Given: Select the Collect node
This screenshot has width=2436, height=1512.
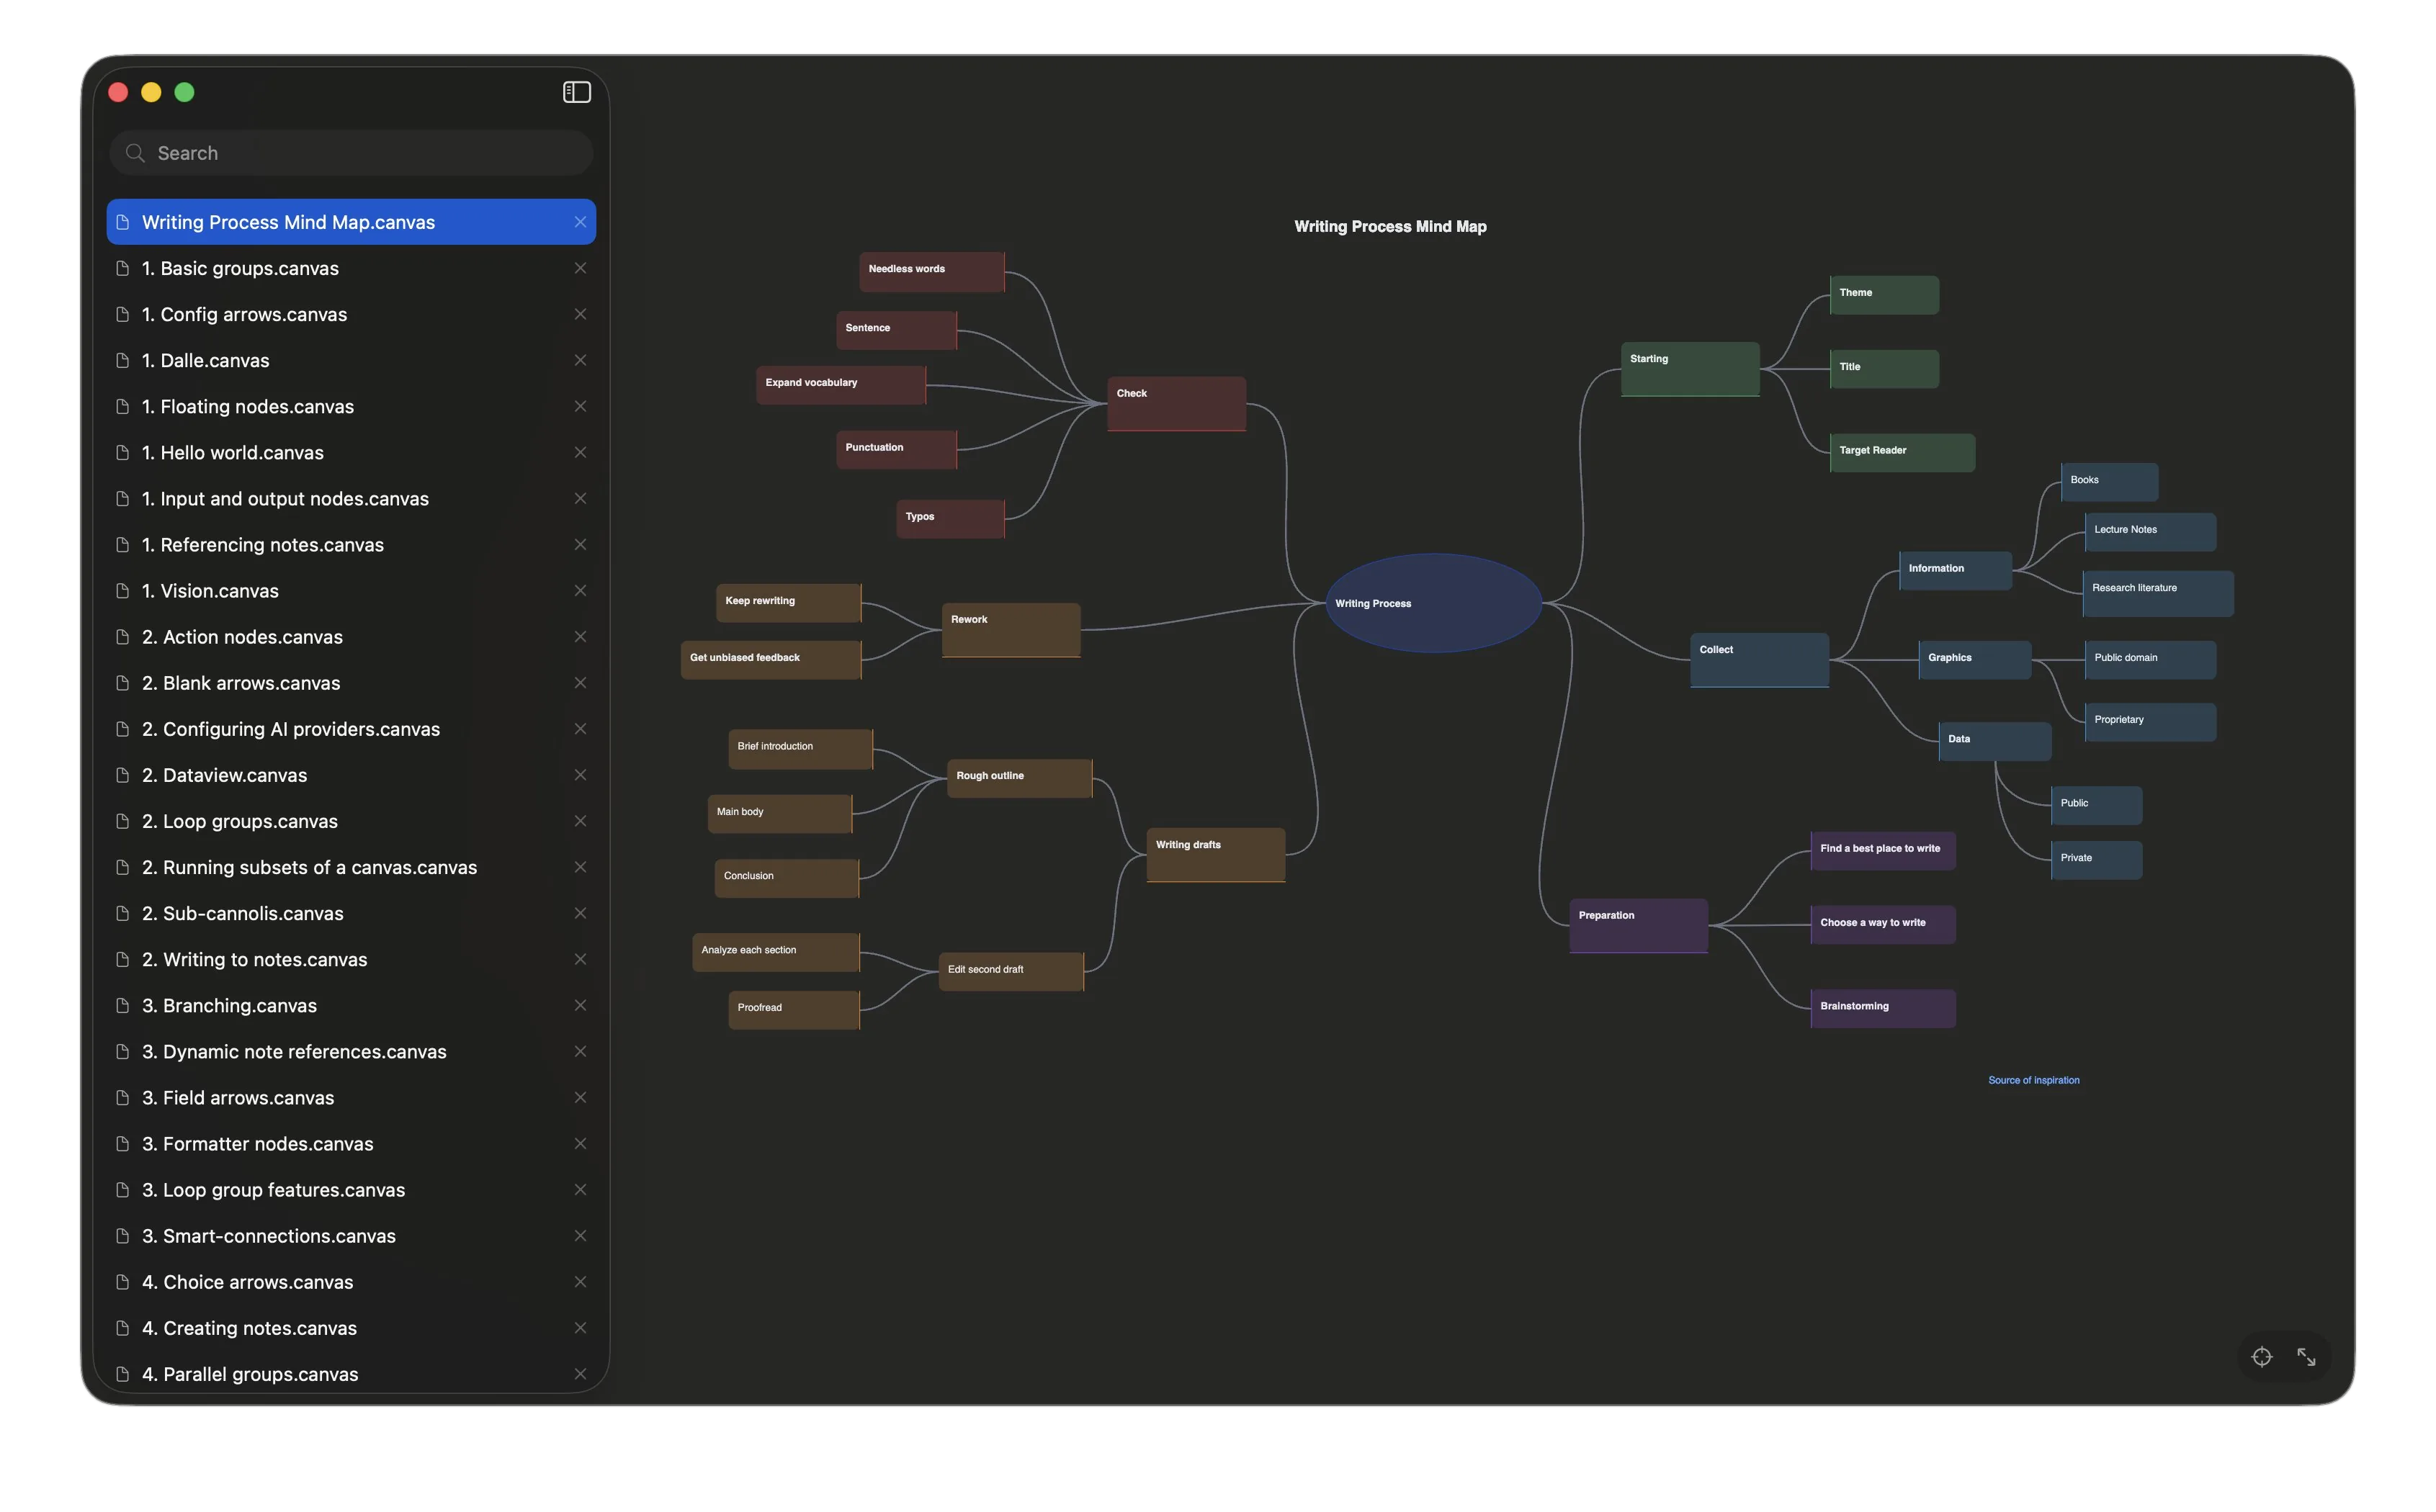Looking at the screenshot, I should [1759, 660].
